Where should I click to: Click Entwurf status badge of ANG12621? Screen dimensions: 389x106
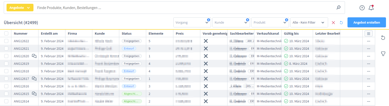point(129,48)
